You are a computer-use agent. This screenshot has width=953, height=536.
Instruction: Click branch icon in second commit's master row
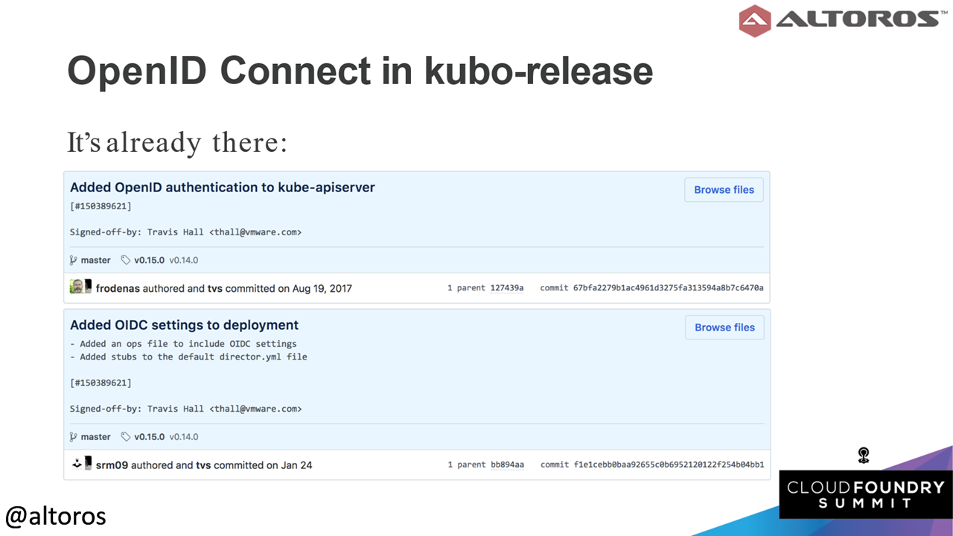click(x=74, y=437)
